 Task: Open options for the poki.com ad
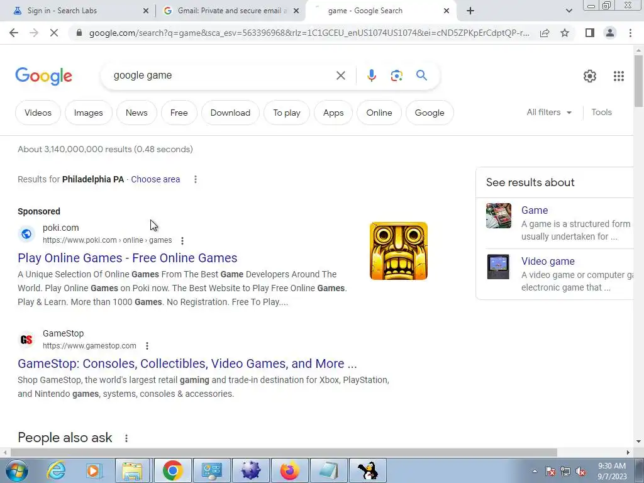point(182,241)
